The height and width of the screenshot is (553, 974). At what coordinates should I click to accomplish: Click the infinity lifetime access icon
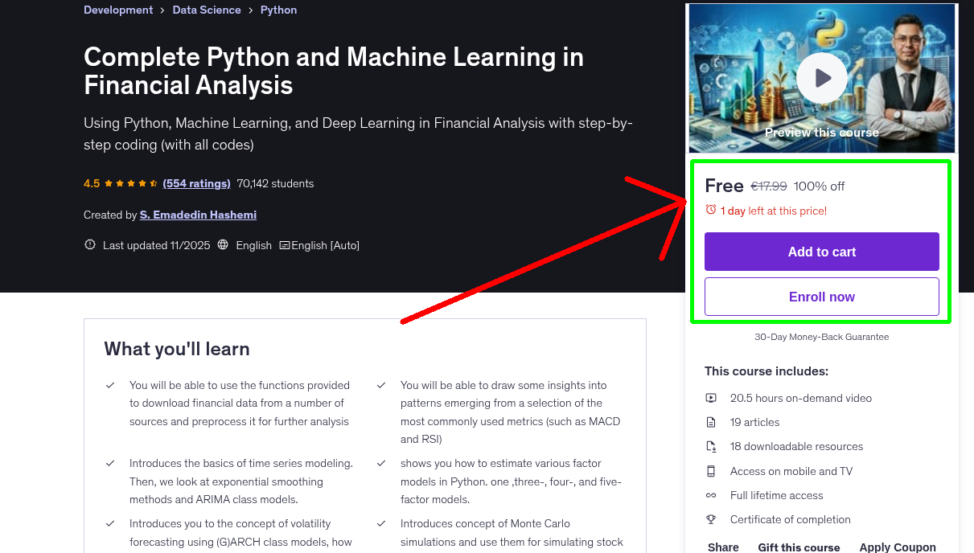point(711,495)
